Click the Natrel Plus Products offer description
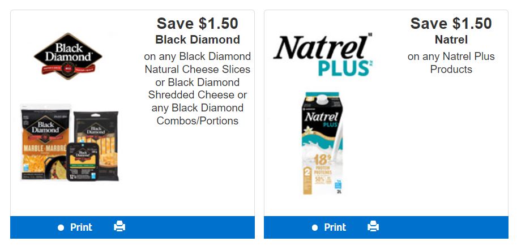 click(x=451, y=63)
